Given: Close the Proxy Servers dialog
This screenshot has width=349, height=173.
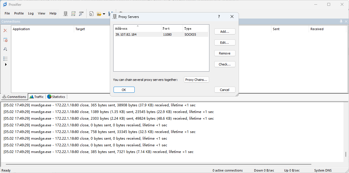Looking at the screenshot, I should [x=232, y=17].
